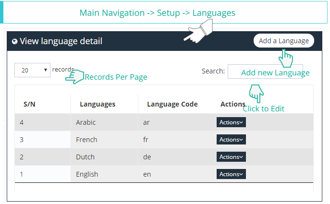Select the French language row name
This screenshot has height=204, width=330.
tap(86, 140)
